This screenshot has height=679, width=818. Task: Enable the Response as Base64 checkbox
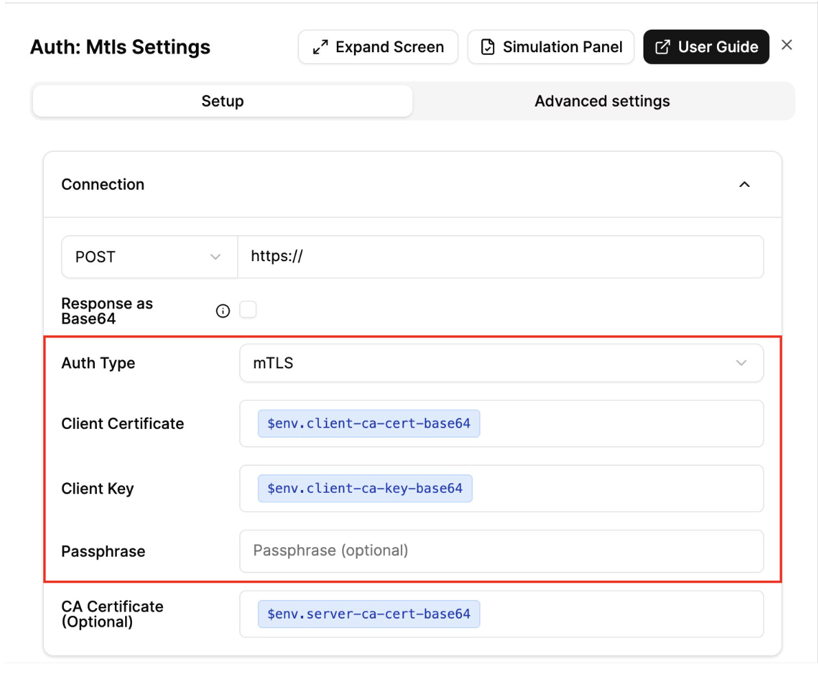(247, 309)
